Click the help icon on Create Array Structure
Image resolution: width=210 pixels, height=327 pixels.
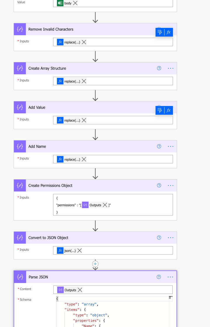pyautogui.click(x=159, y=68)
